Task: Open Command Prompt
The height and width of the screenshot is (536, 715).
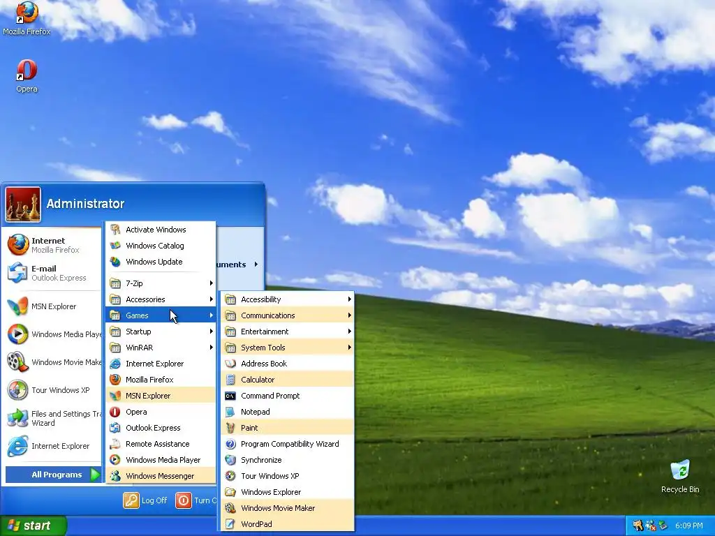Action: coord(288,396)
